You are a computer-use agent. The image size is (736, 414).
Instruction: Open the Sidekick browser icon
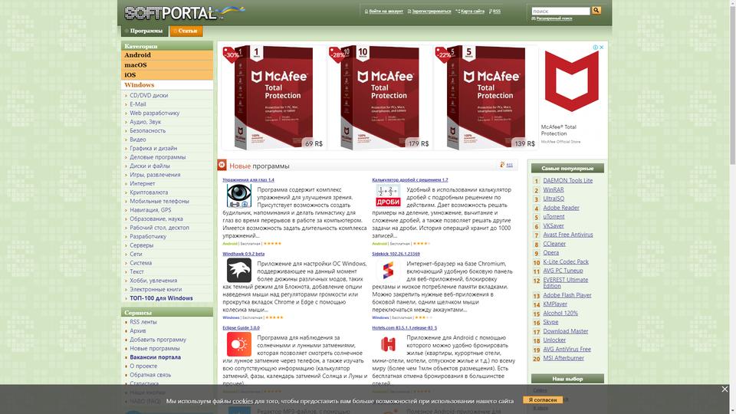[388, 270]
